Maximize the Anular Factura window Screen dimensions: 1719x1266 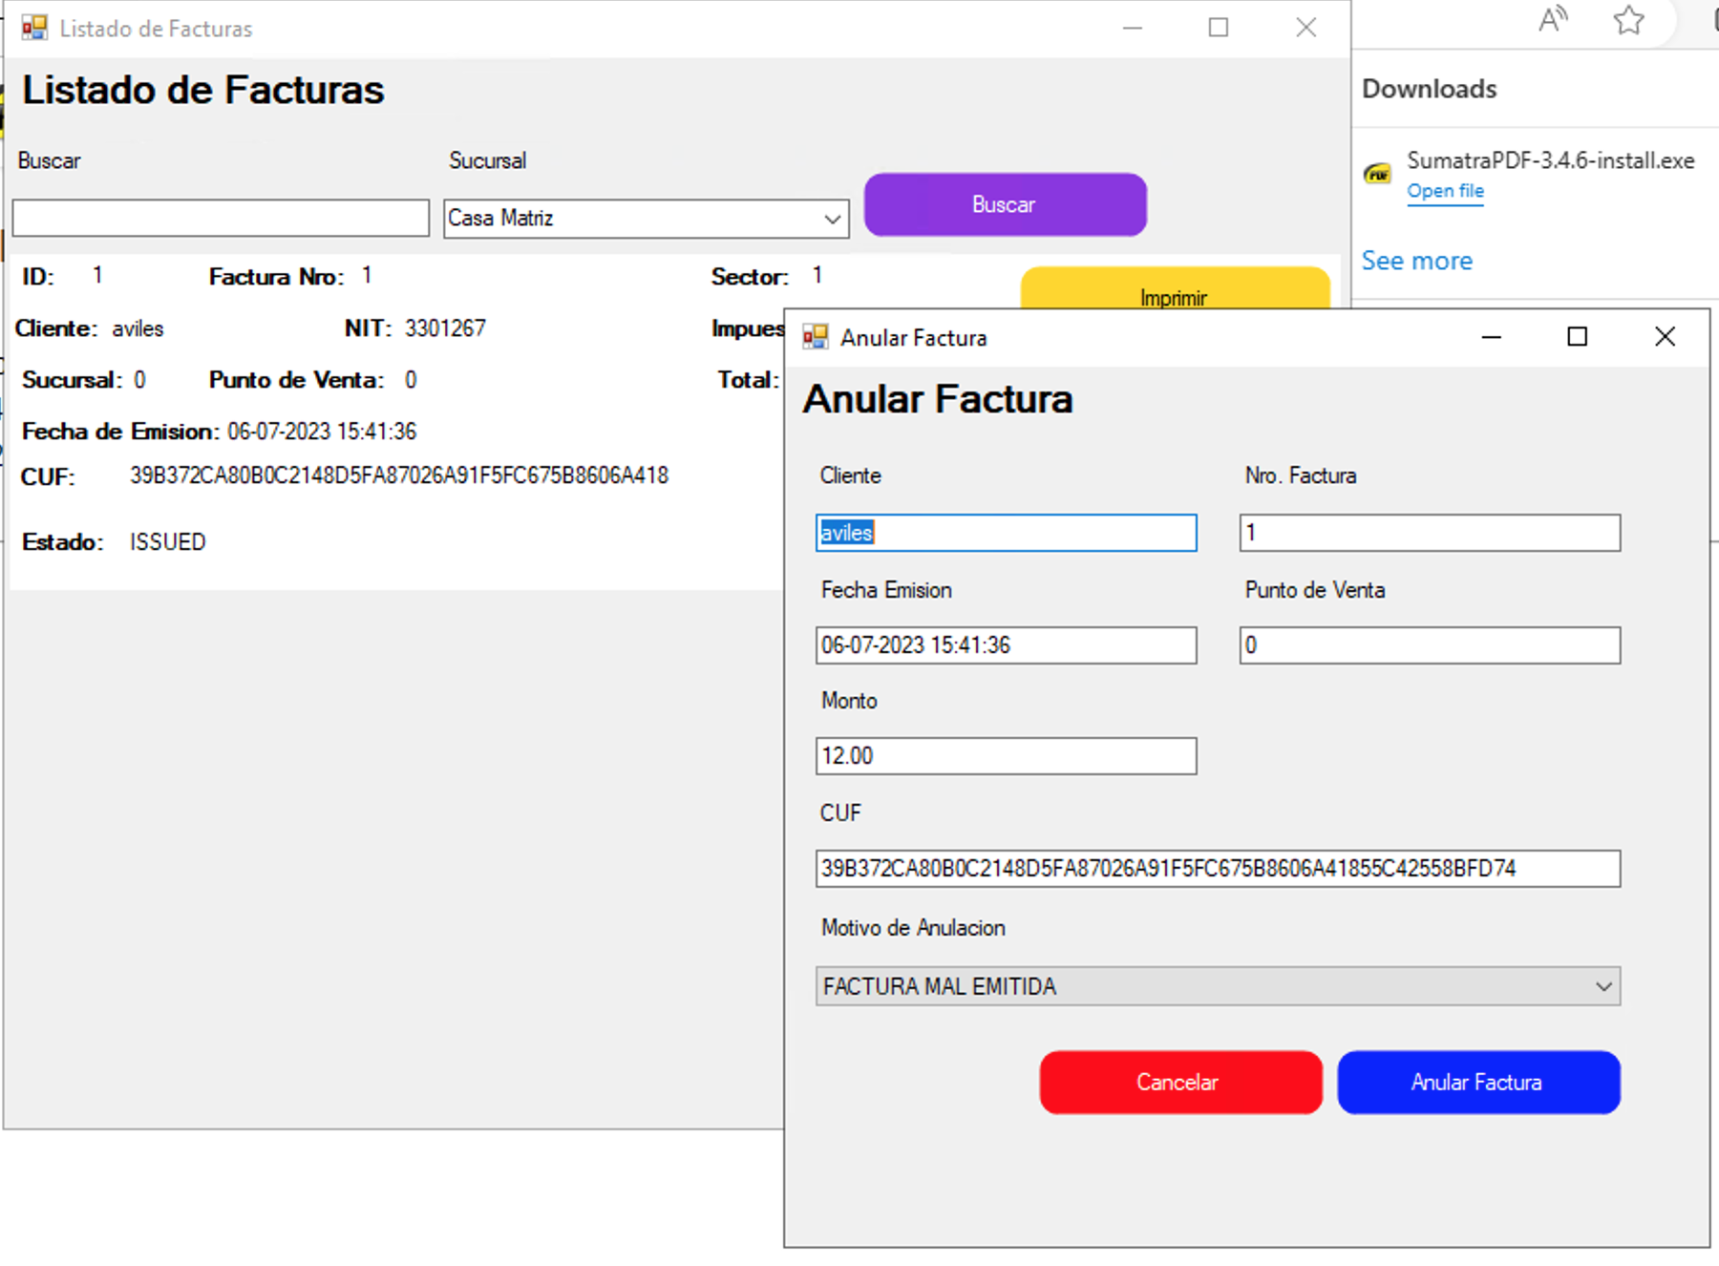[x=1577, y=337]
